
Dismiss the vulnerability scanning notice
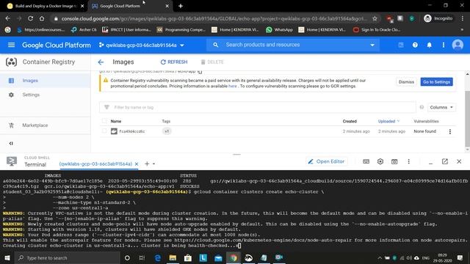point(406,81)
